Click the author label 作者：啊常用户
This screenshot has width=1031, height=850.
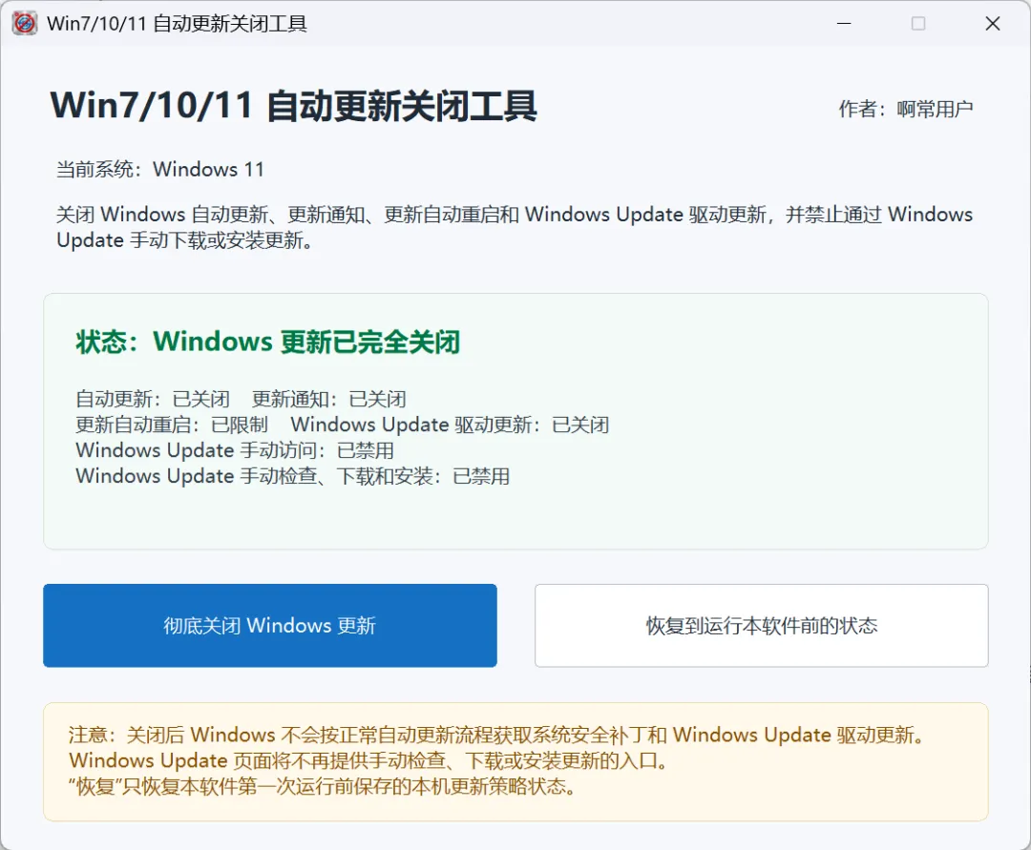click(x=905, y=109)
